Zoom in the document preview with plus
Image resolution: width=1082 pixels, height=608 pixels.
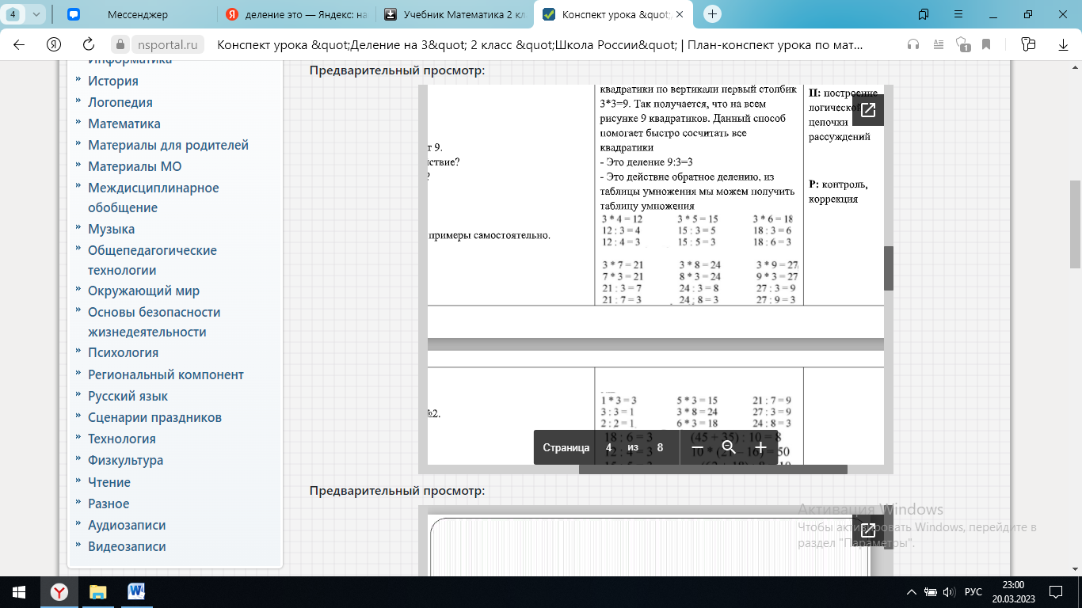[x=760, y=447]
